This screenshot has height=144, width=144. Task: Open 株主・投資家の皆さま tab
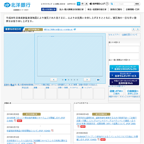[97, 10]
